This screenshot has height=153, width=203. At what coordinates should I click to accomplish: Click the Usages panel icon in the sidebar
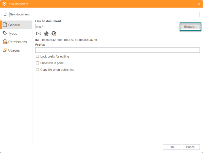(x=5, y=50)
